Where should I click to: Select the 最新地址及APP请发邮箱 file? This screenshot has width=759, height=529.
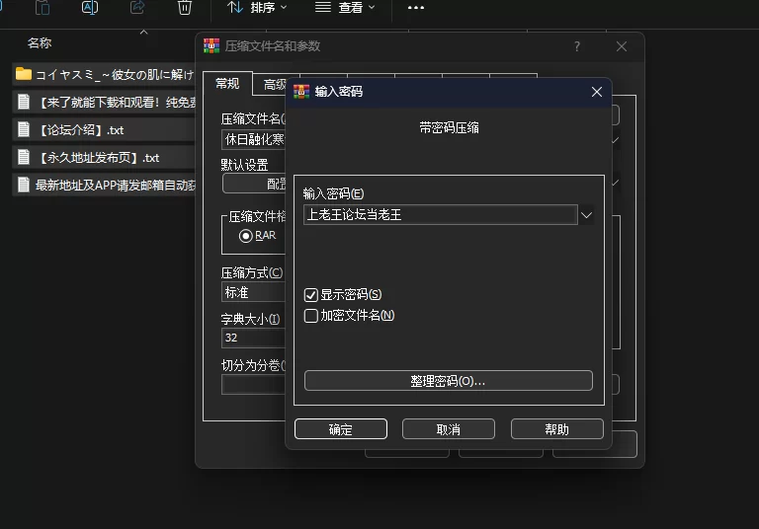(104, 186)
